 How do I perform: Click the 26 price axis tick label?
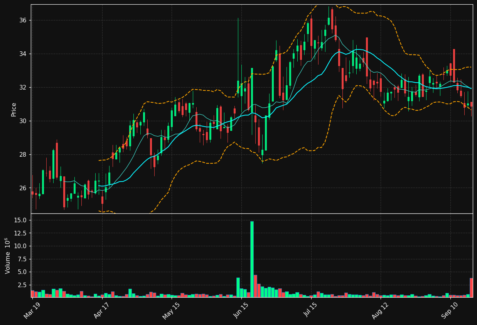click(x=24, y=188)
